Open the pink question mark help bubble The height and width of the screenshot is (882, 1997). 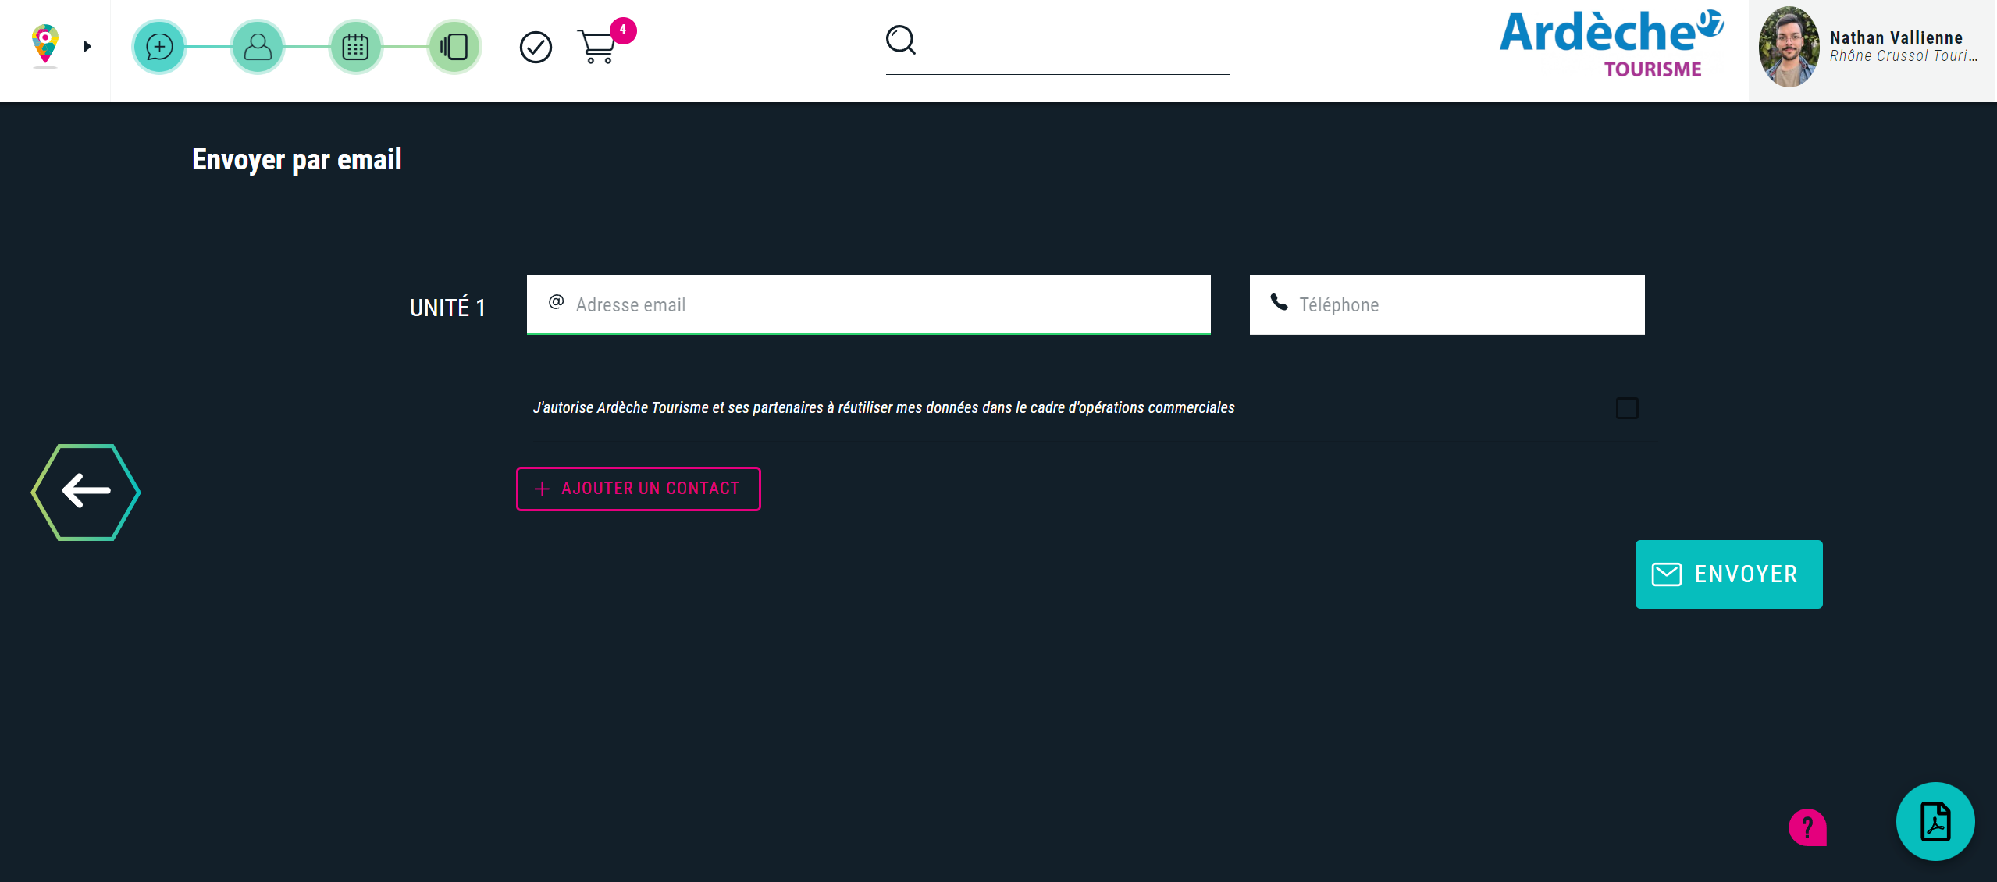pyautogui.click(x=1807, y=827)
